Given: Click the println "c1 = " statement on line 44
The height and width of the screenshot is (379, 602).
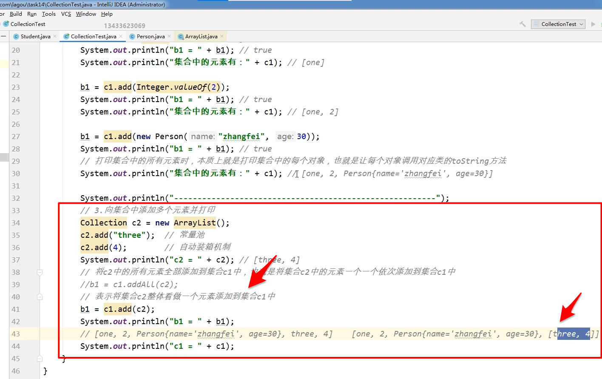Looking at the screenshot, I should pyautogui.click(x=157, y=346).
